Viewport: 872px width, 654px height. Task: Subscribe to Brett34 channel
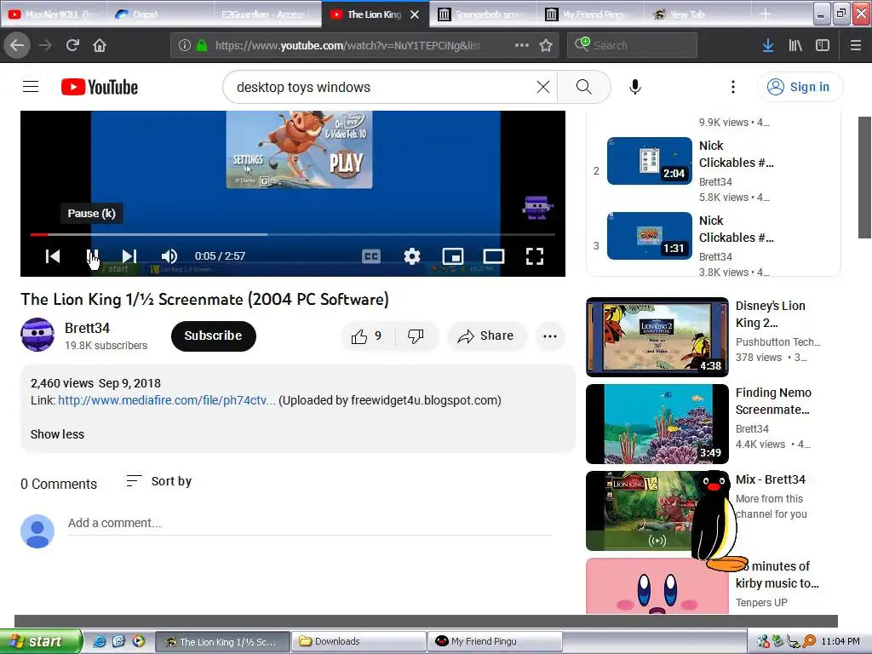214,336
